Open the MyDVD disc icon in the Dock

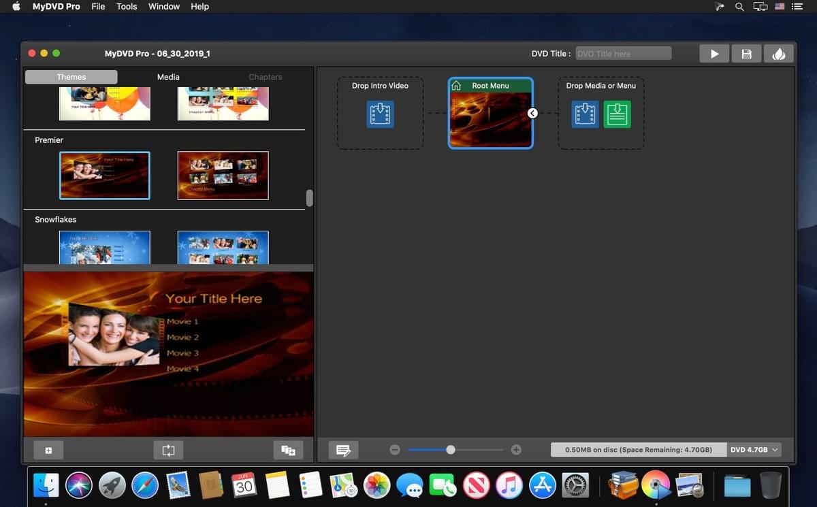(656, 485)
